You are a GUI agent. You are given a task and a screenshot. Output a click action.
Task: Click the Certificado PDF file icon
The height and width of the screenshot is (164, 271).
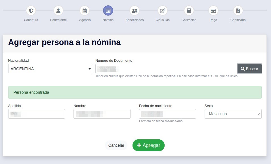(x=238, y=11)
